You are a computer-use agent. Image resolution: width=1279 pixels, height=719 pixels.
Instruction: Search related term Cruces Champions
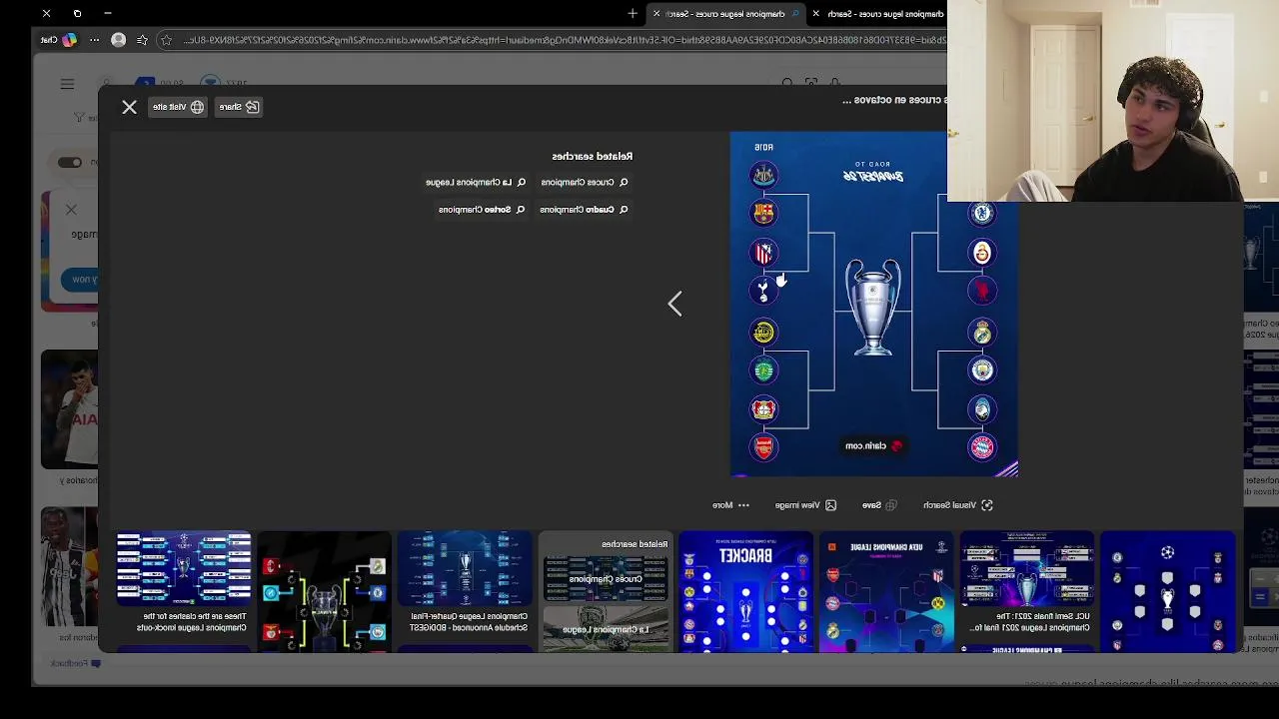pyautogui.click(x=585, y=183)
